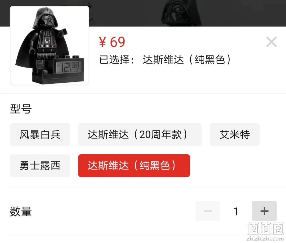Open the Darth Vader clock product thumbnail

50,45
